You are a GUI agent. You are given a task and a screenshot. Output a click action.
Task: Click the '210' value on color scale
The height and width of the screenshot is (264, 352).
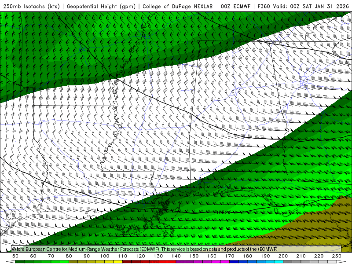pyautogui.click(x=301, y=256)
